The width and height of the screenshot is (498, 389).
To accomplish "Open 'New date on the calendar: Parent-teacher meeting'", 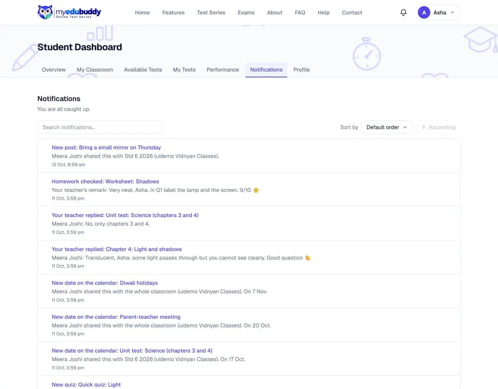I will tap(116, 317).
